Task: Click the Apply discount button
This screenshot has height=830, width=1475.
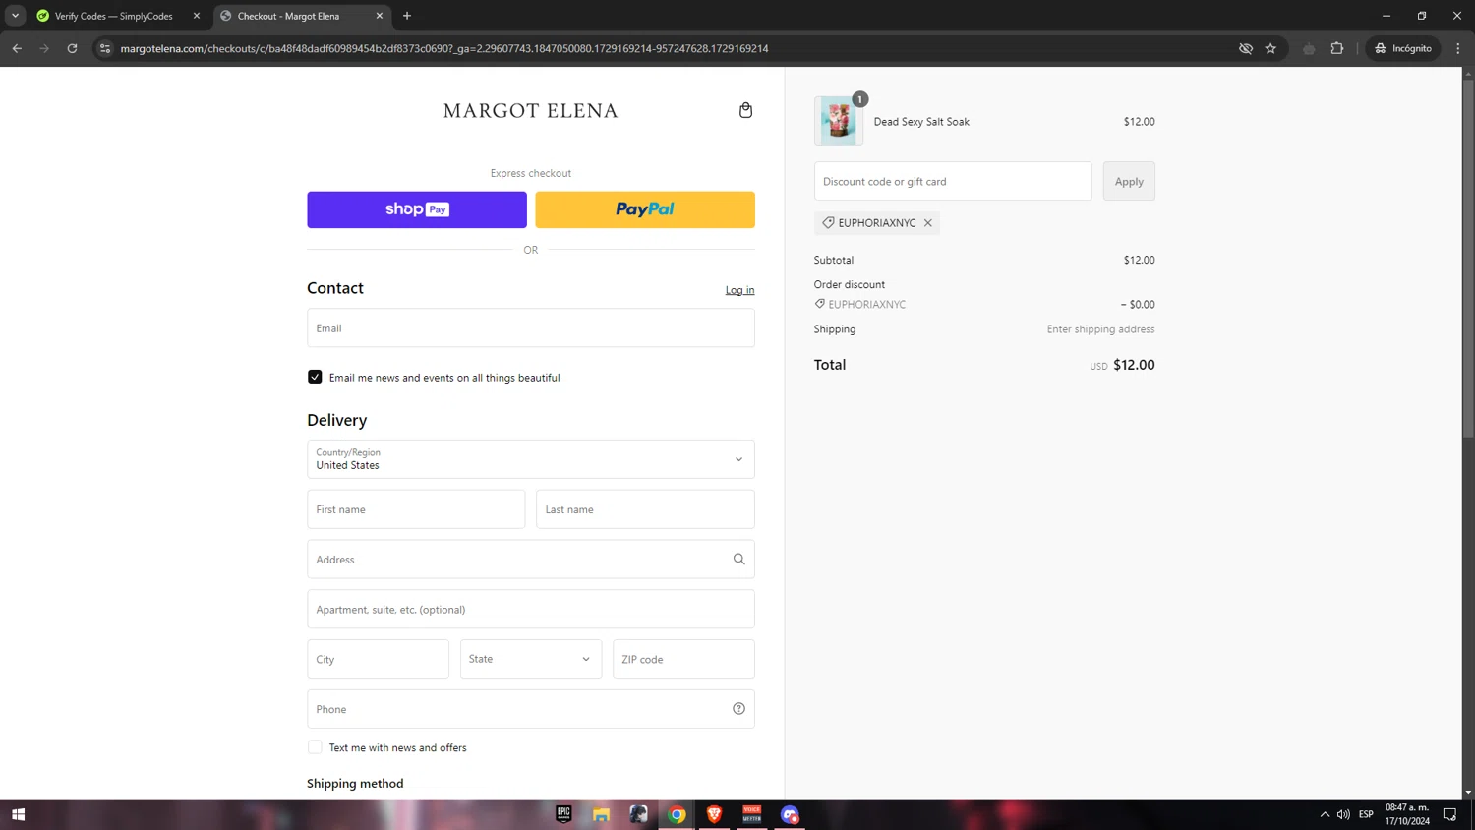Action: (1129, 181)
